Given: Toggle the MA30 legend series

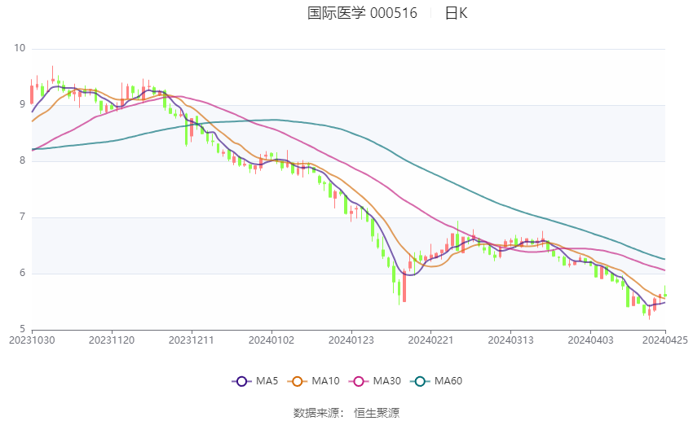Looking at the screenshot, I should coord(375,381).
